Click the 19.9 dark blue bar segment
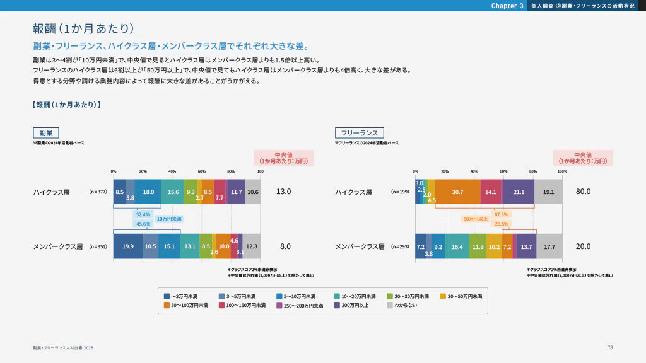This screenshot has width=646, height=363. (128, 246)
